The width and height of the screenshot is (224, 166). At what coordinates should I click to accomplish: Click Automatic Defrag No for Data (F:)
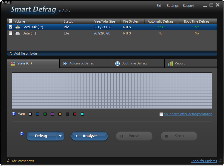point(160,33)
